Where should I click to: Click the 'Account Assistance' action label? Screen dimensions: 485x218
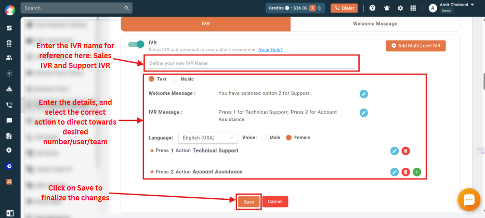coord(217,172)
